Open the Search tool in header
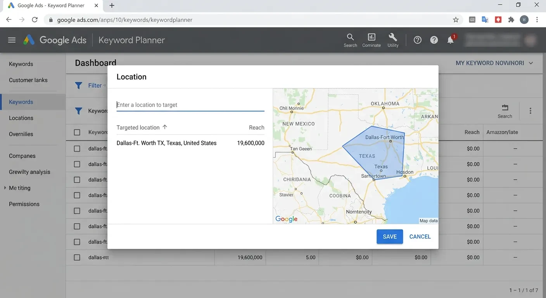The image size is (546, 298). (350, 40)
